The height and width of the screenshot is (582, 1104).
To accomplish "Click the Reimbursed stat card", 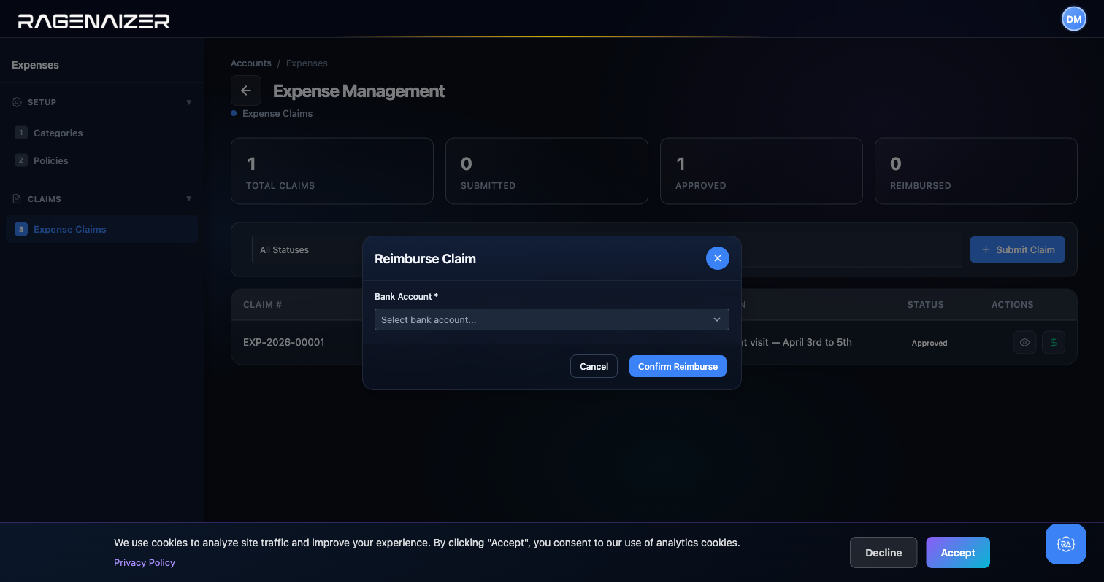I will (976, 171).
